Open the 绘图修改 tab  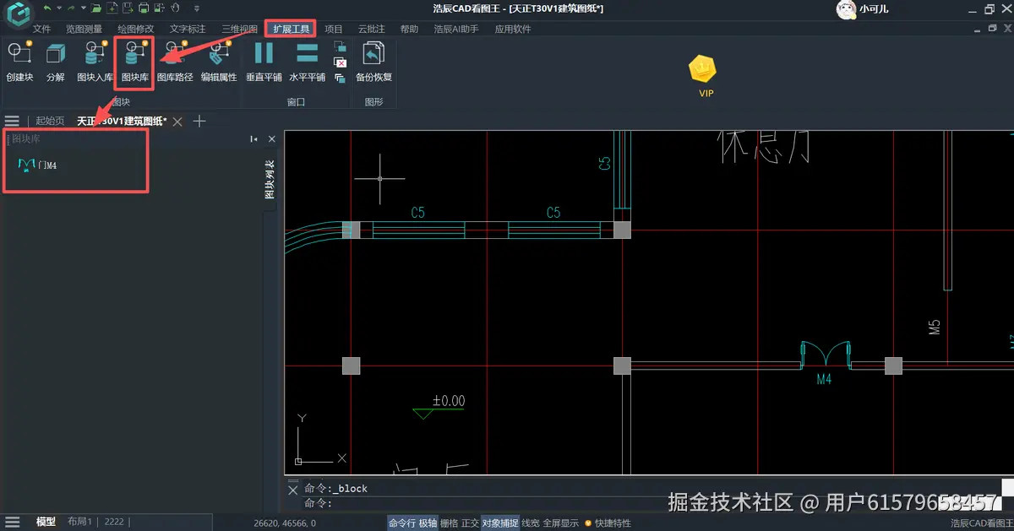click(x=135, y=29)
